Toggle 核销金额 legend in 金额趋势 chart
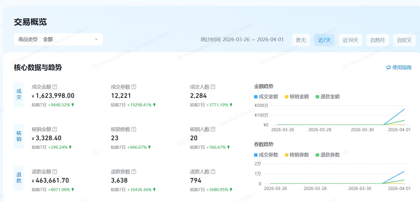 [297, 96]
